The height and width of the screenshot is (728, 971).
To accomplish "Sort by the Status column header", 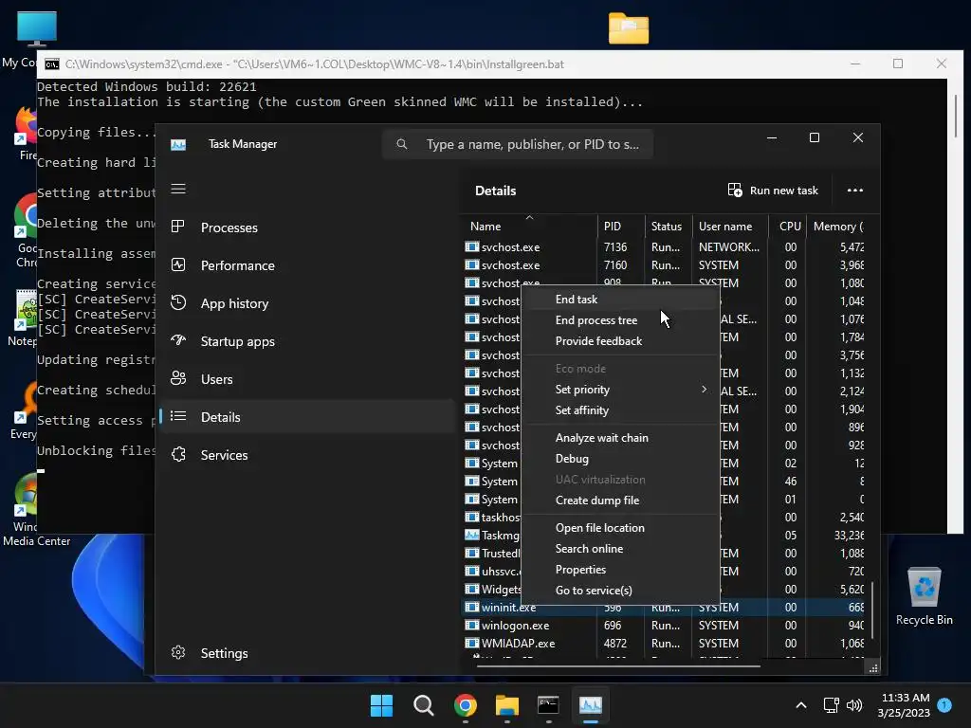I will (x=669, y=227).
